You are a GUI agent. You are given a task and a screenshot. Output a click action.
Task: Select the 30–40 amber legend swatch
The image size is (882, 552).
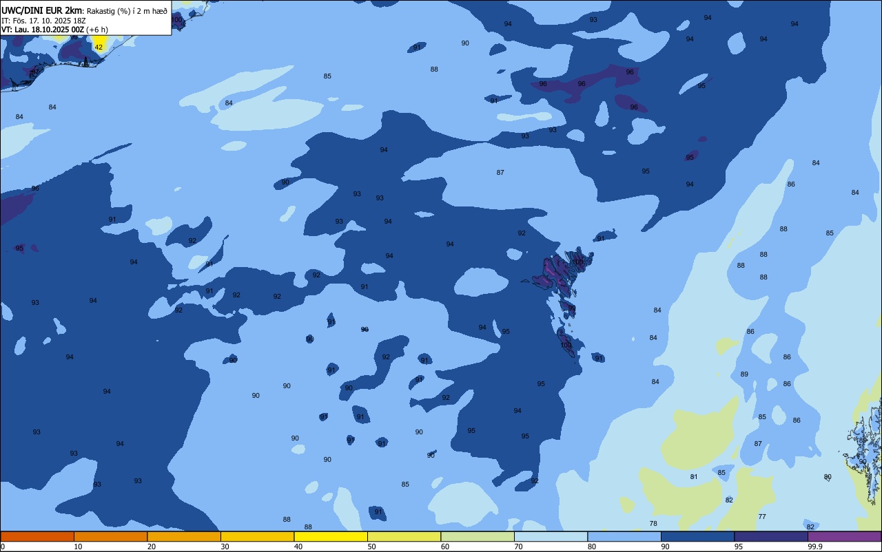(257, 536)
